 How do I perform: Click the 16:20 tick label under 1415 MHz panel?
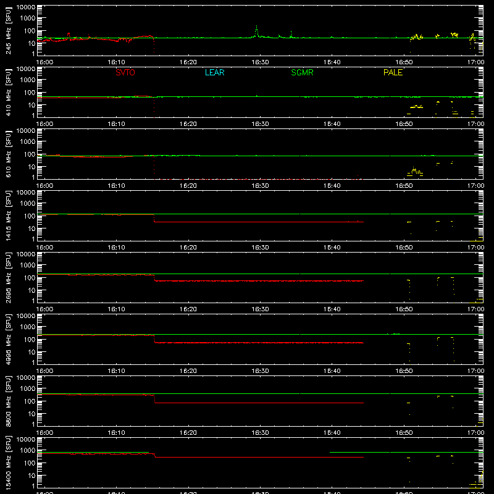(188, 248)
